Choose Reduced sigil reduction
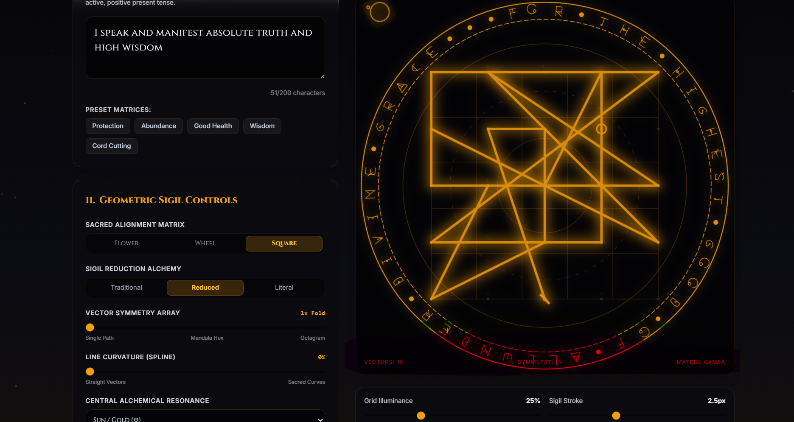794x422 pixels. pos(205,288)
